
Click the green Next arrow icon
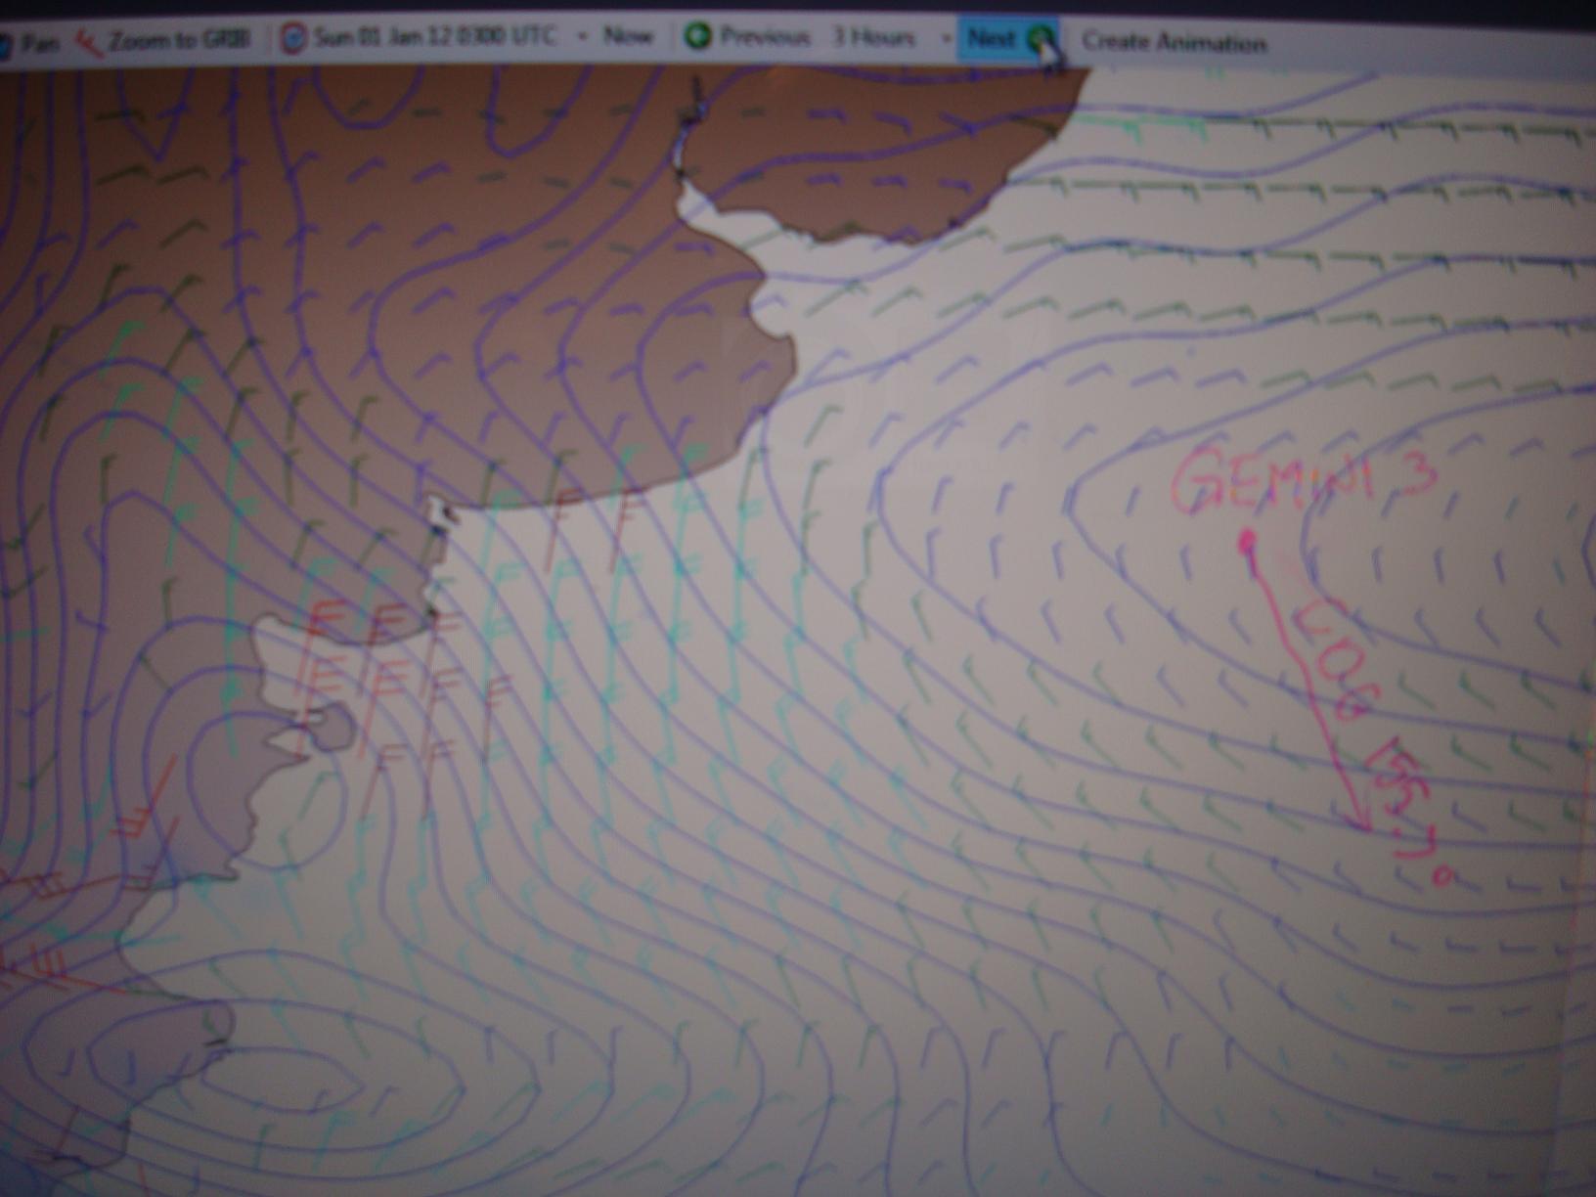point(1042,39)
